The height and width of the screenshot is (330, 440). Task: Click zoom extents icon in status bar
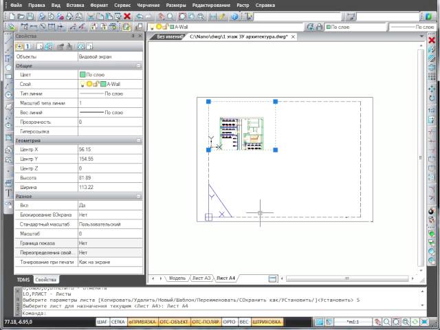click(x=396, y=322)
